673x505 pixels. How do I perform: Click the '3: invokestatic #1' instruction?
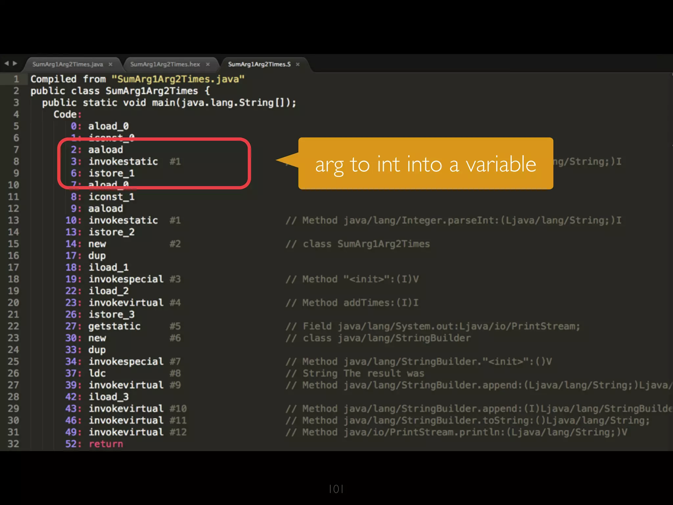[x=126, y=161]
